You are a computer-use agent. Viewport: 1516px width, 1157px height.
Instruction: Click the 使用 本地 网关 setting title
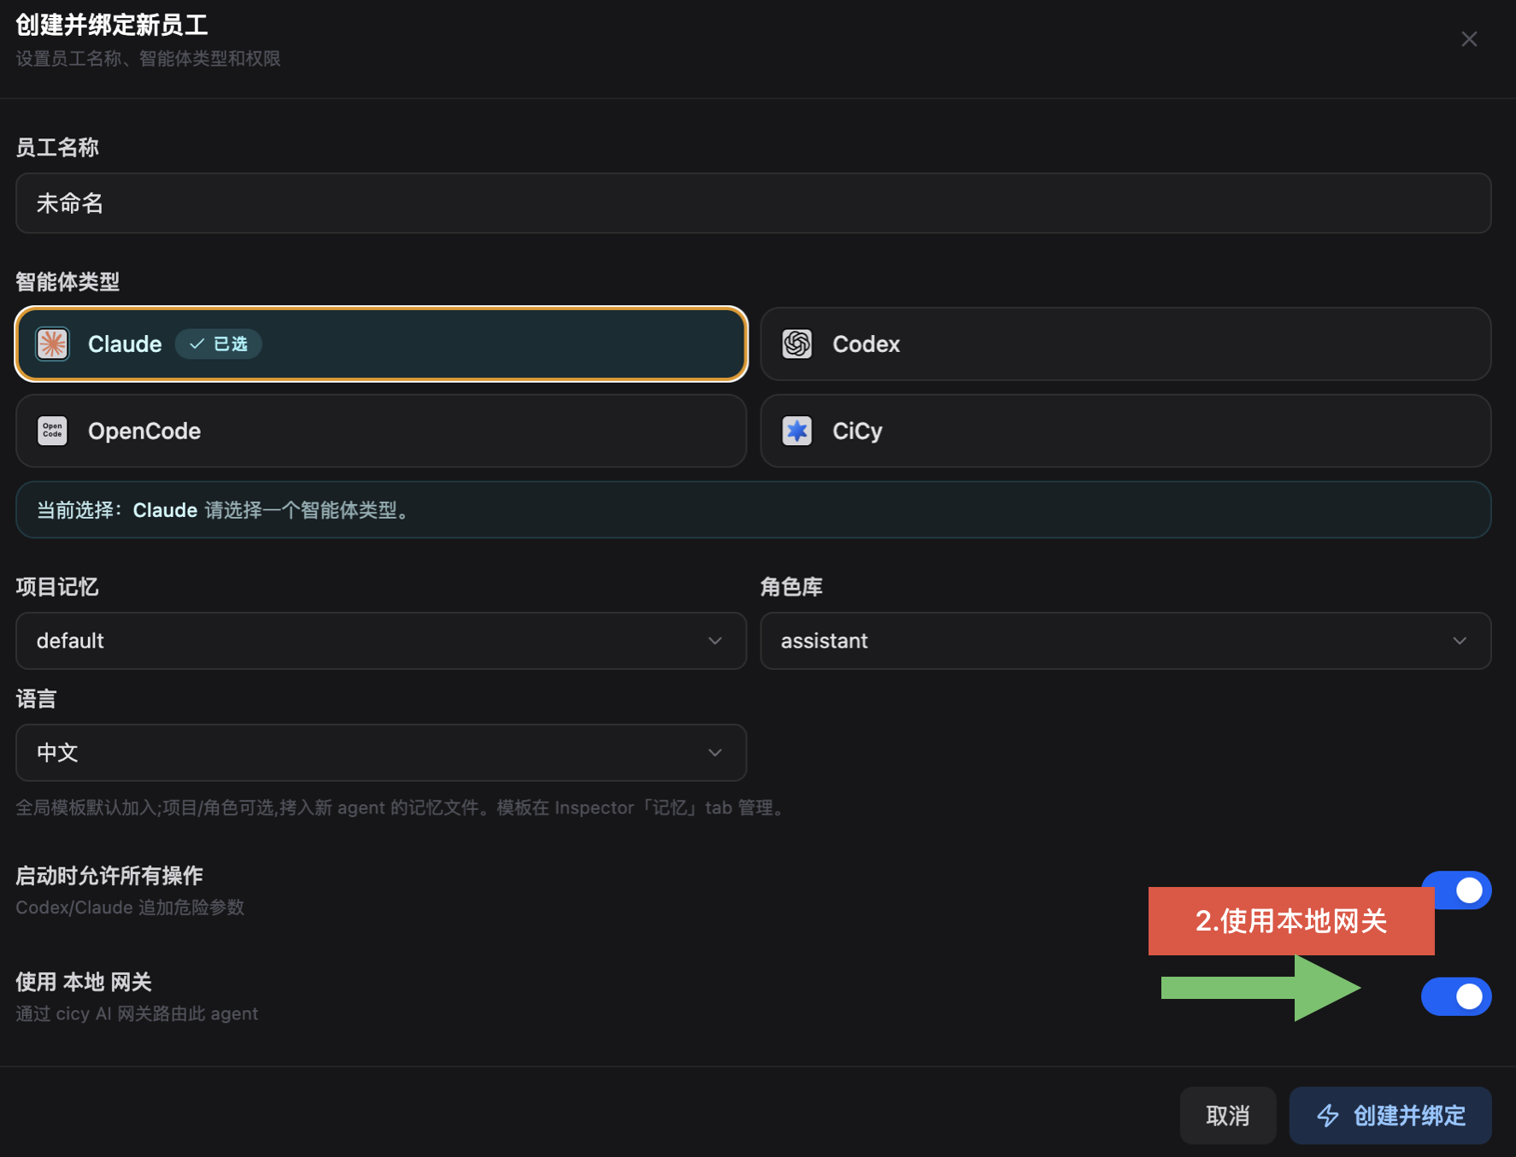coord(84,983)
